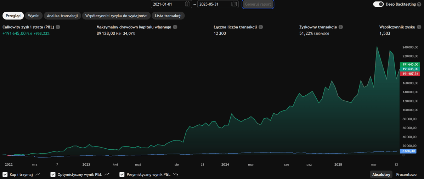Click the start date field 2021-01-01

171,4
